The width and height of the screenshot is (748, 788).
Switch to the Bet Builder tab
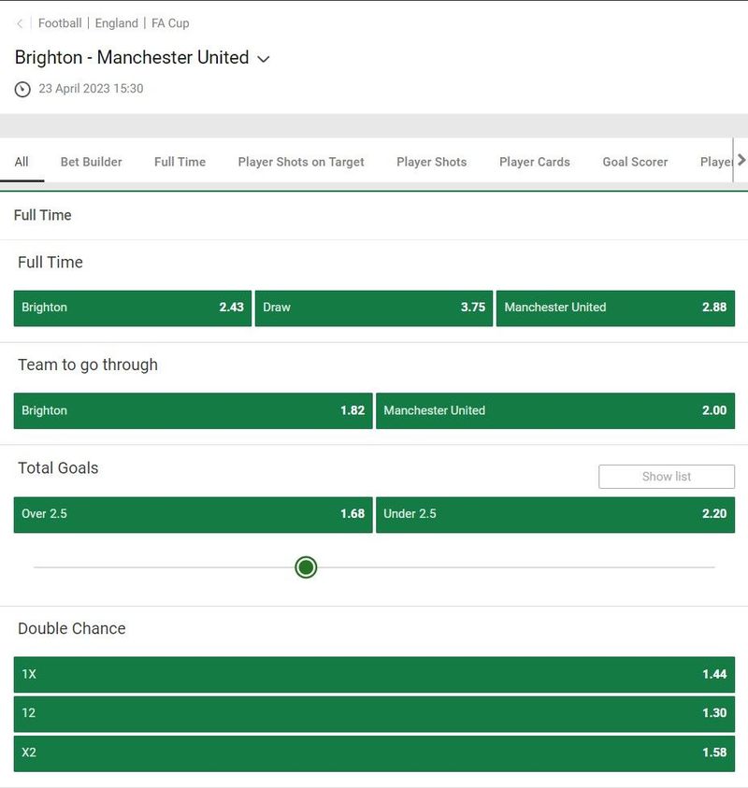92,162
